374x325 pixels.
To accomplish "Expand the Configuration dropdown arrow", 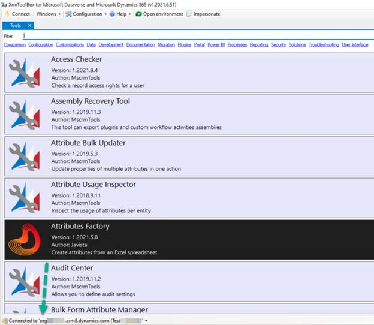I will pos(105,14).
